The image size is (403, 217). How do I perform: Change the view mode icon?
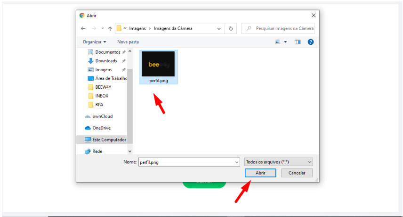click(278, 42)
